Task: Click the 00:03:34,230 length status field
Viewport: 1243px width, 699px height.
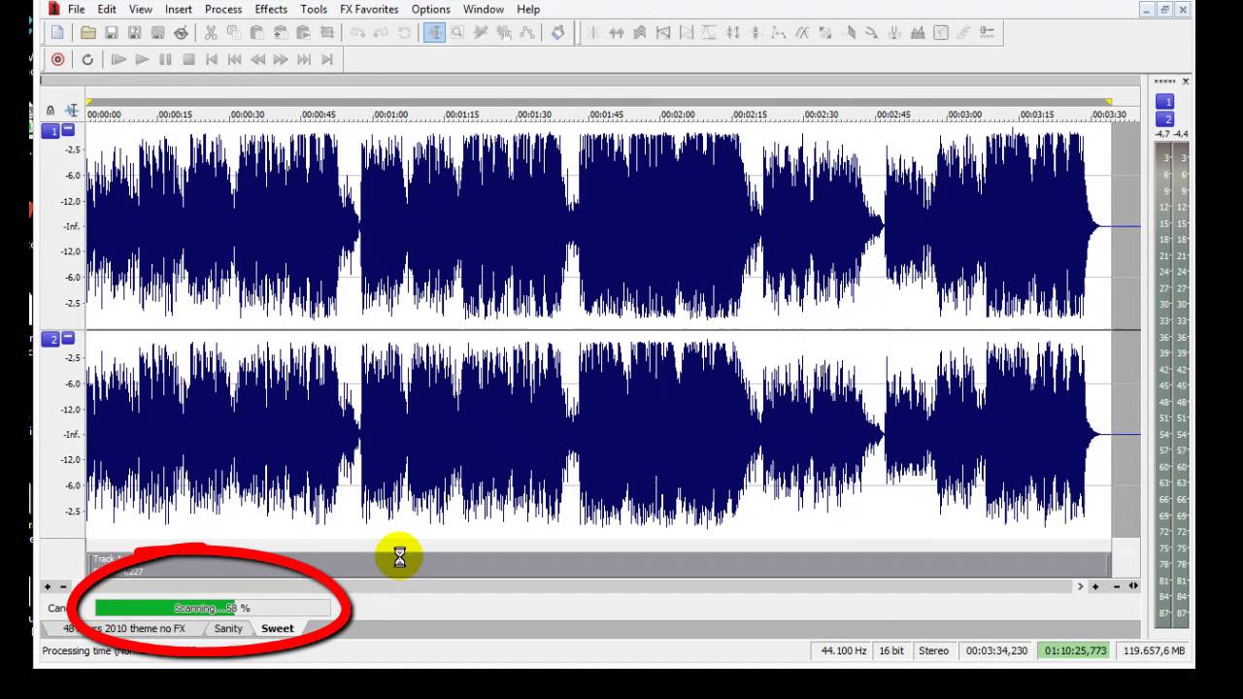Action: click(x=996, y=650)
